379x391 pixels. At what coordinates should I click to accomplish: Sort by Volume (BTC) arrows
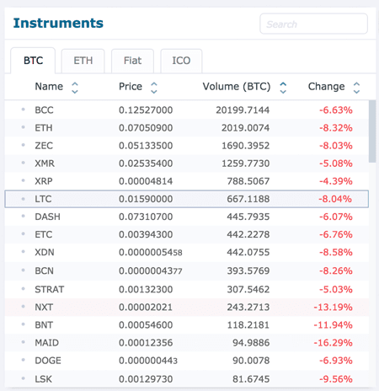[x=283, y=88]
